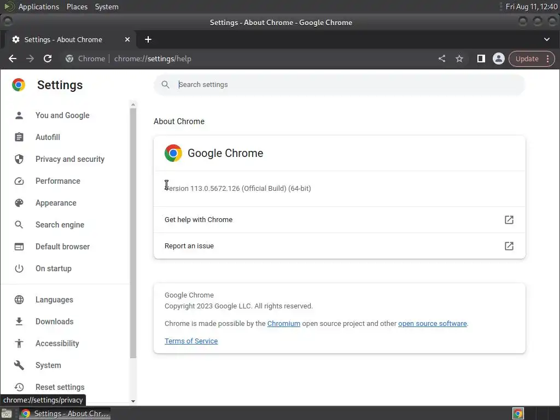This screenshot has width=560, height=420.
Task: Open the open source software link
Action: coord(433,324)
